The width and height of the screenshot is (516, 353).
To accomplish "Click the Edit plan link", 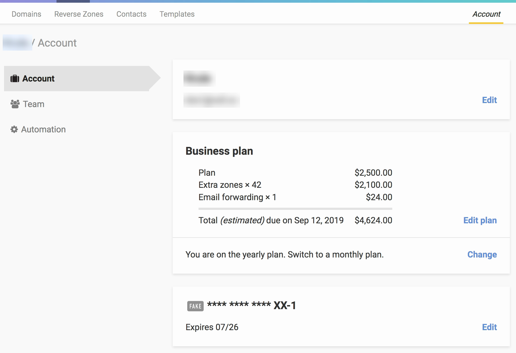I will pyautogui.click(x=480, y=220).
